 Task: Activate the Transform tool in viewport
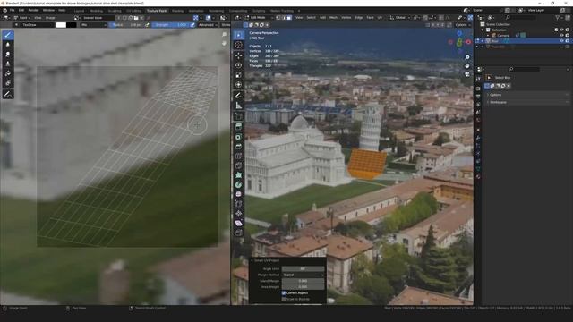239,85
